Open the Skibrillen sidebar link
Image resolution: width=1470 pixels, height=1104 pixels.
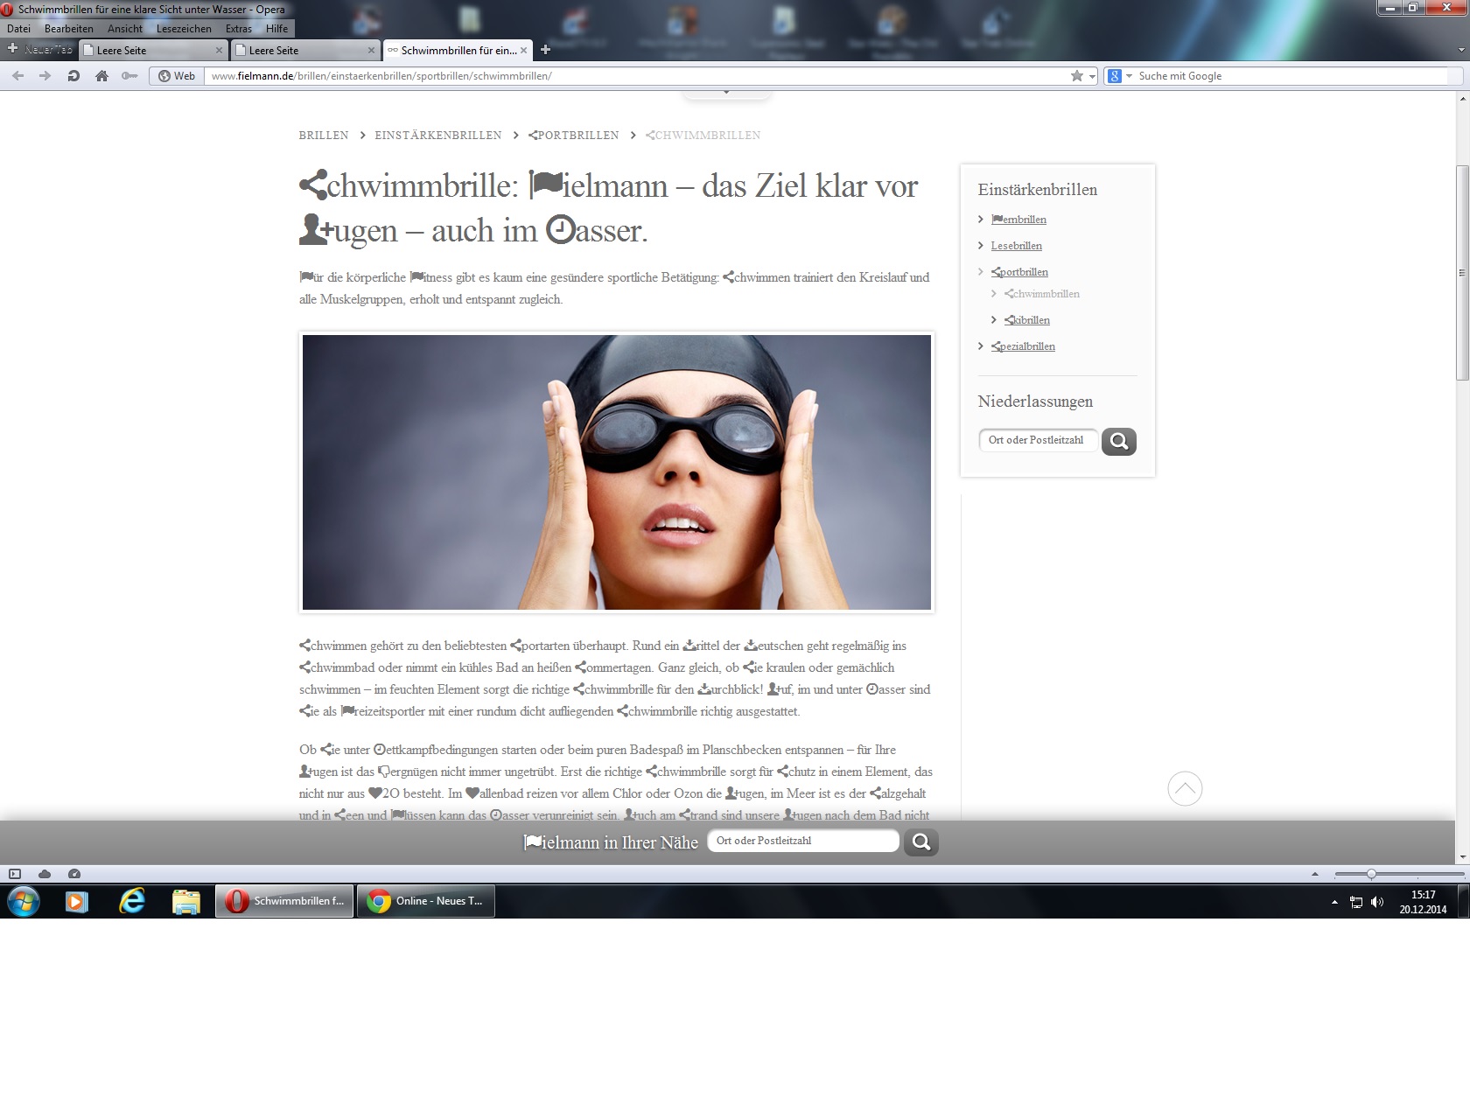click(1026, 320)
